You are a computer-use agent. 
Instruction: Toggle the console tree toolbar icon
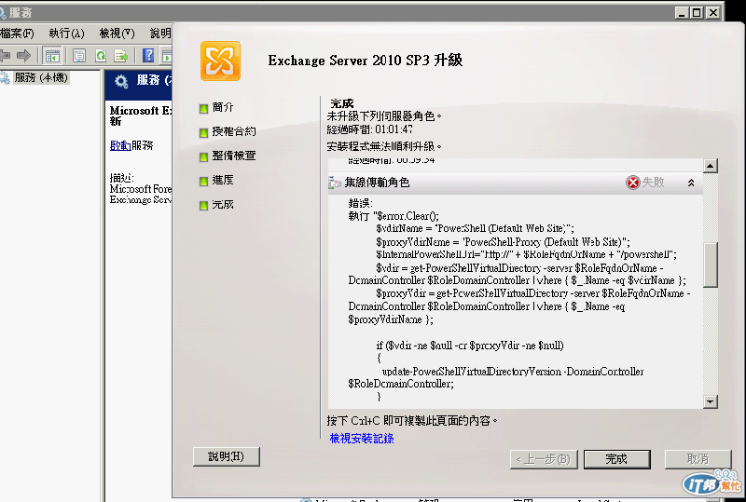click(x=52, y=56)
